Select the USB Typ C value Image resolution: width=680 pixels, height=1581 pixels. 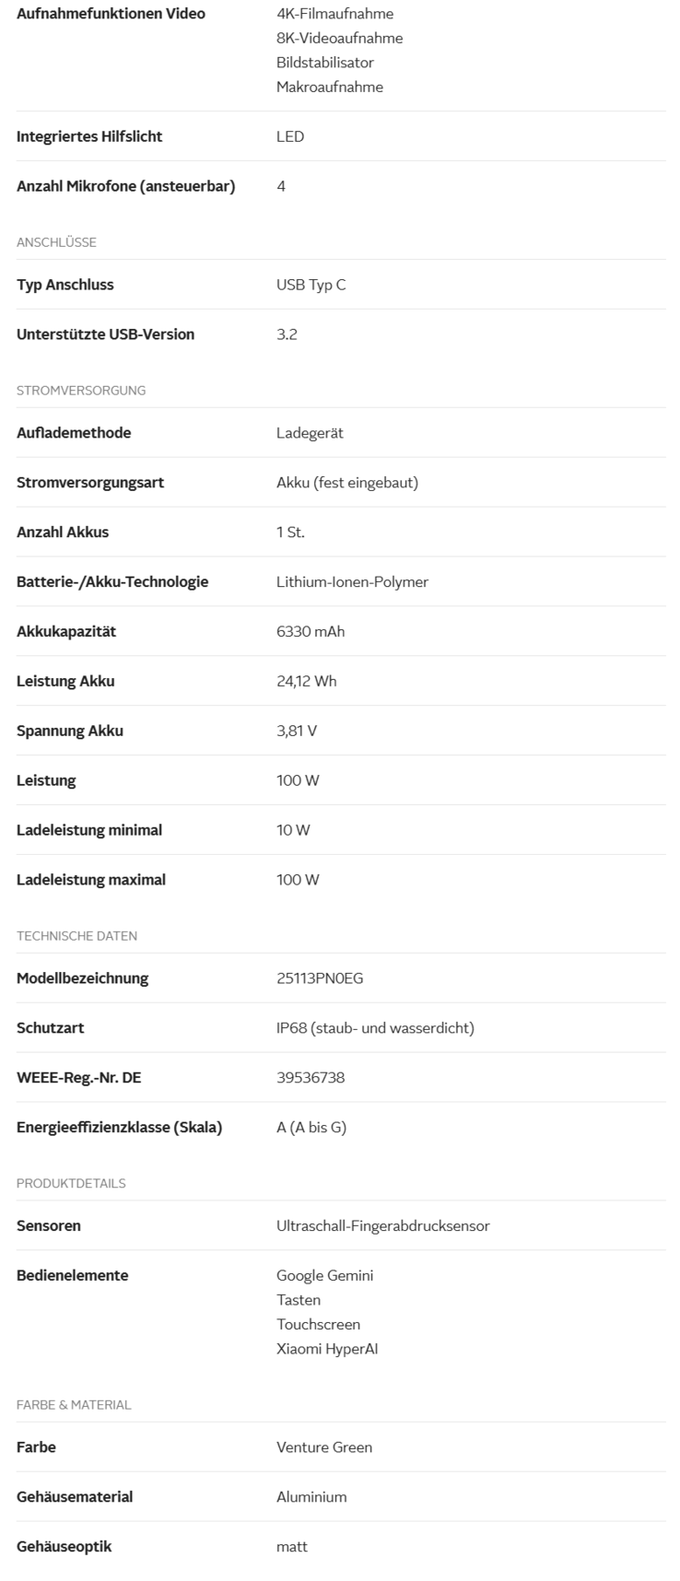coord(311,285)
